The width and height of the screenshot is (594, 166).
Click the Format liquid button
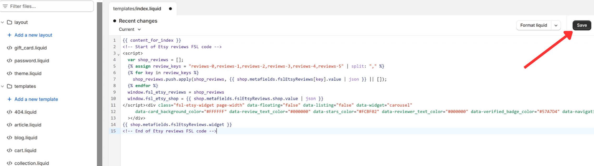coord(534,25)
